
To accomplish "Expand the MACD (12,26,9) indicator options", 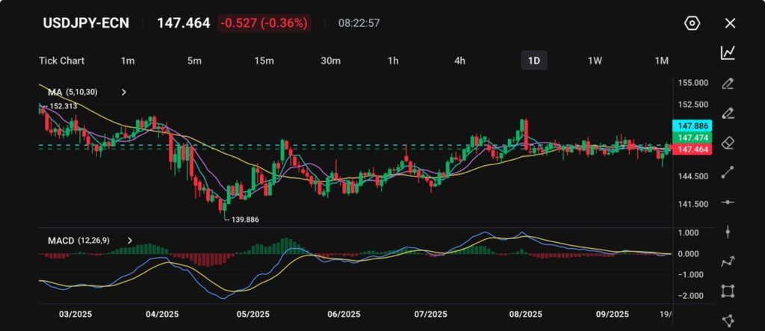I will tap(130, 241).
